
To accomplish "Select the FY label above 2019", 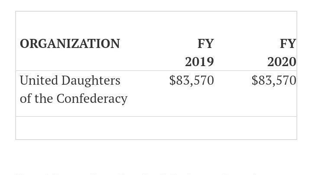I will coord(205,44).
